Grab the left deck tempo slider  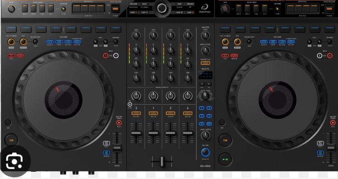coord(117,148)
